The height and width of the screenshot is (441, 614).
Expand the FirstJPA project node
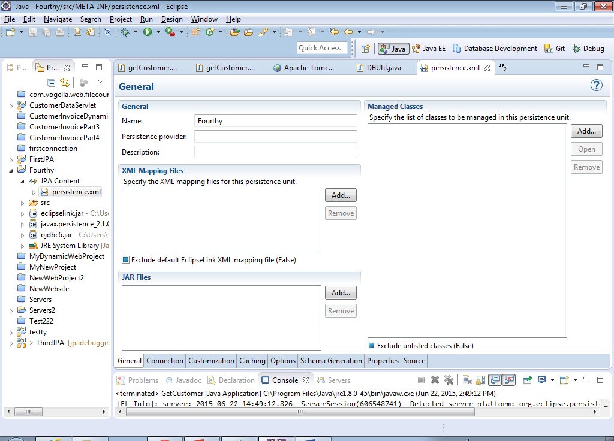(11, 160)
